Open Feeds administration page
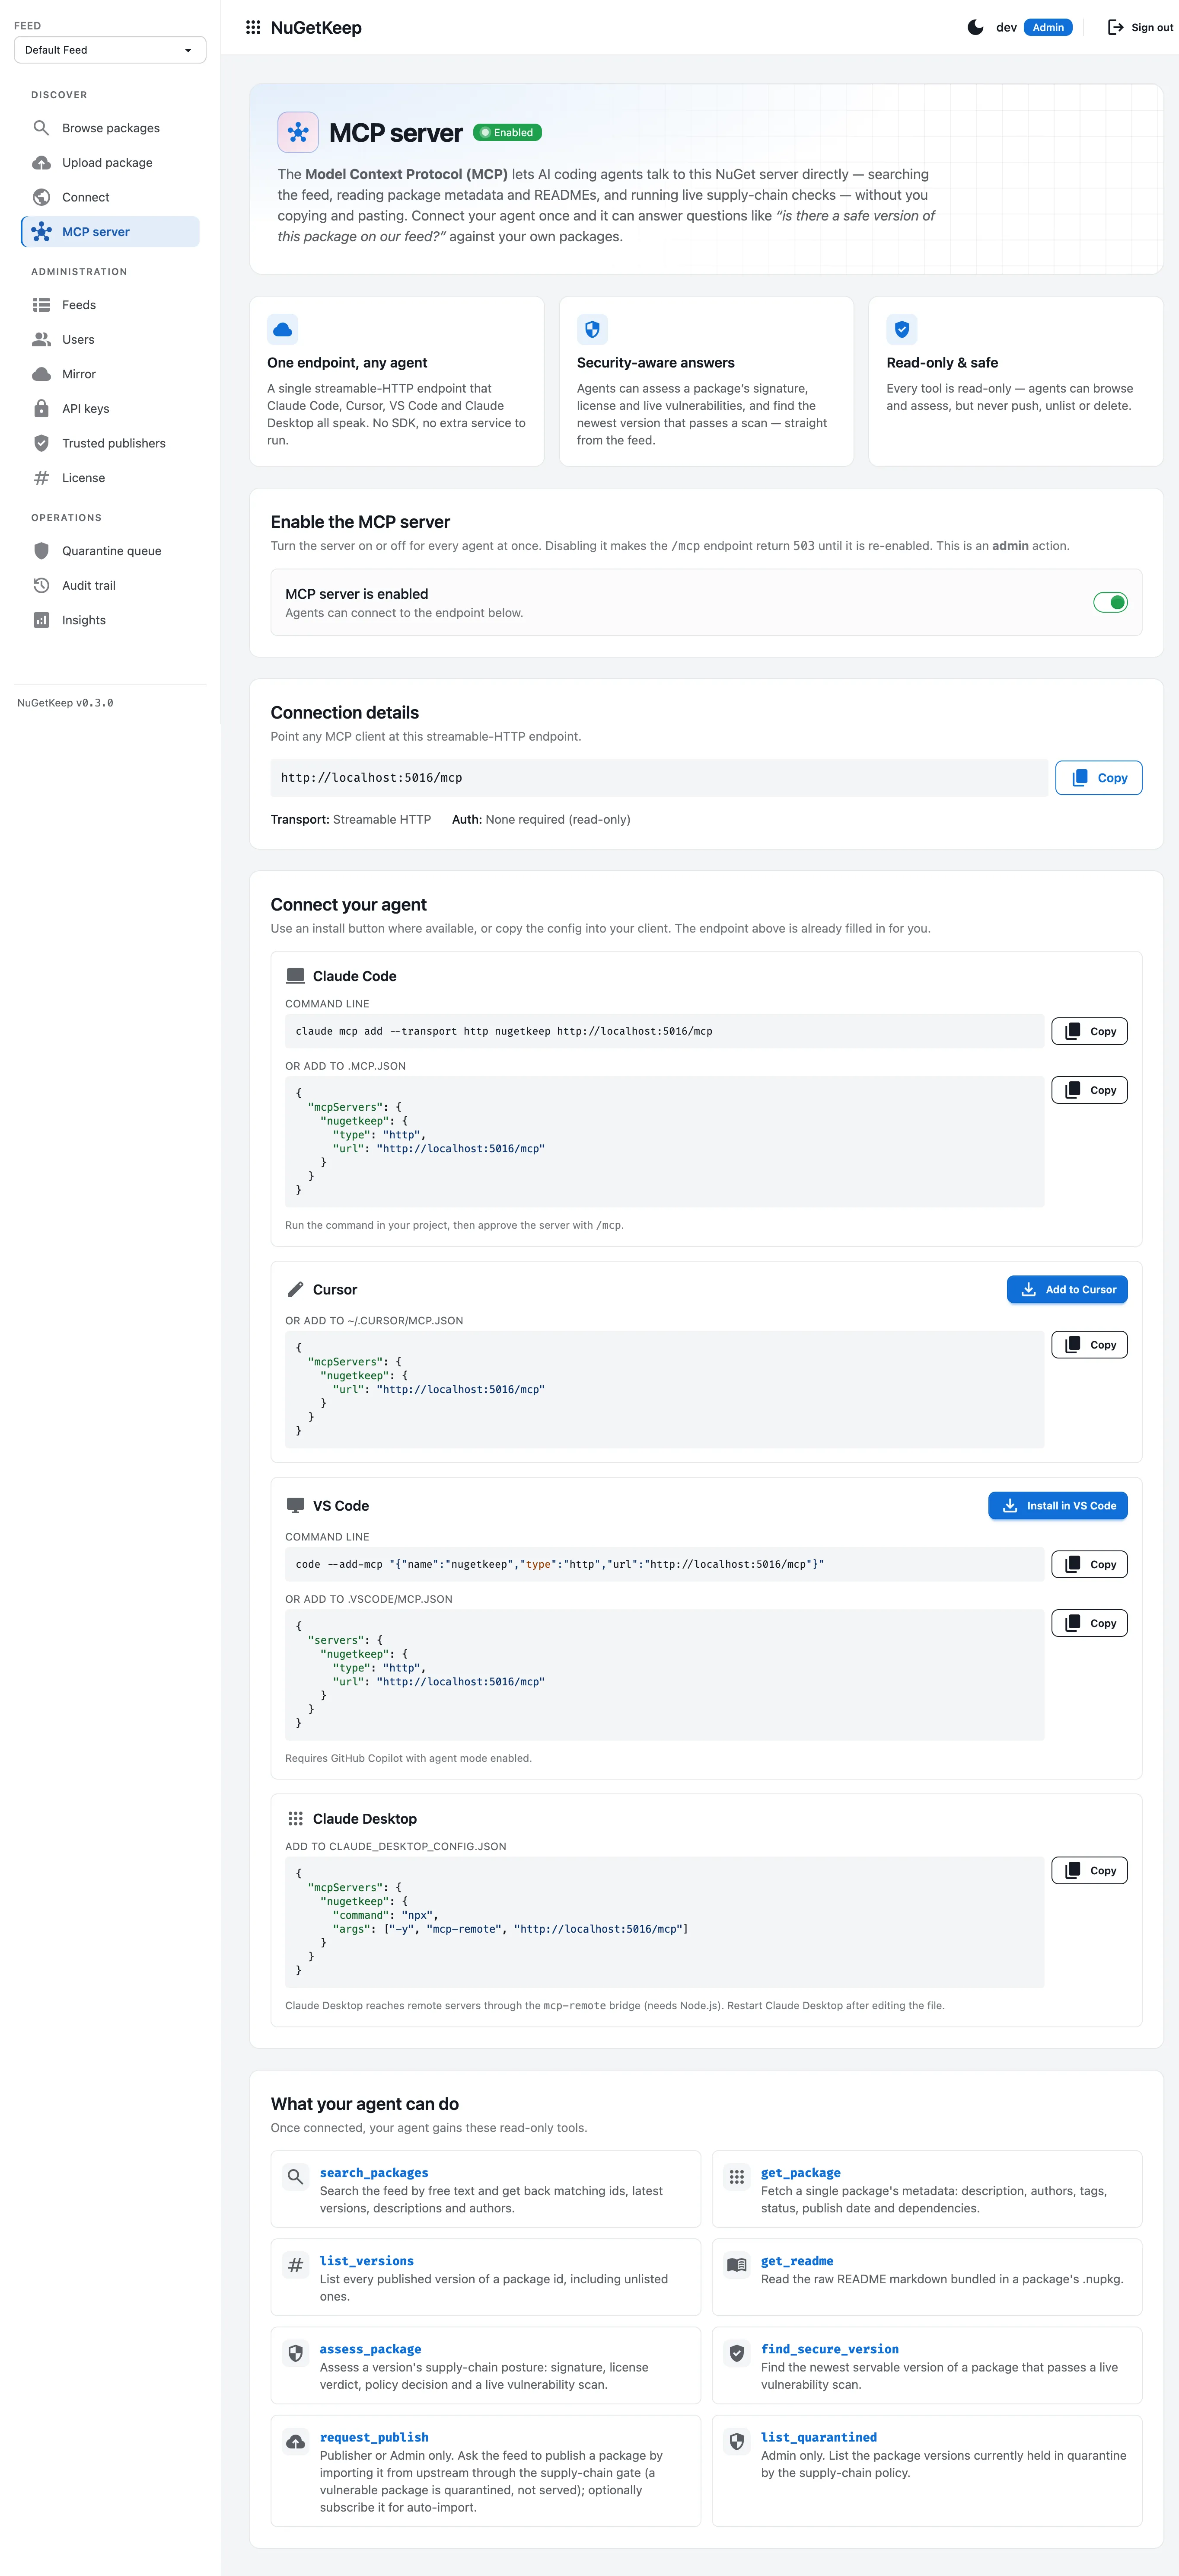Viewport: 1179px width, 2576px height. tap(110, 305)
